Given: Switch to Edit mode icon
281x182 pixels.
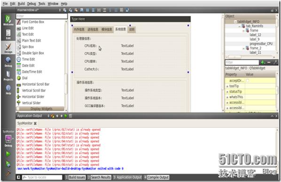Looking at the screenshot, I should [x=8, y=34].
